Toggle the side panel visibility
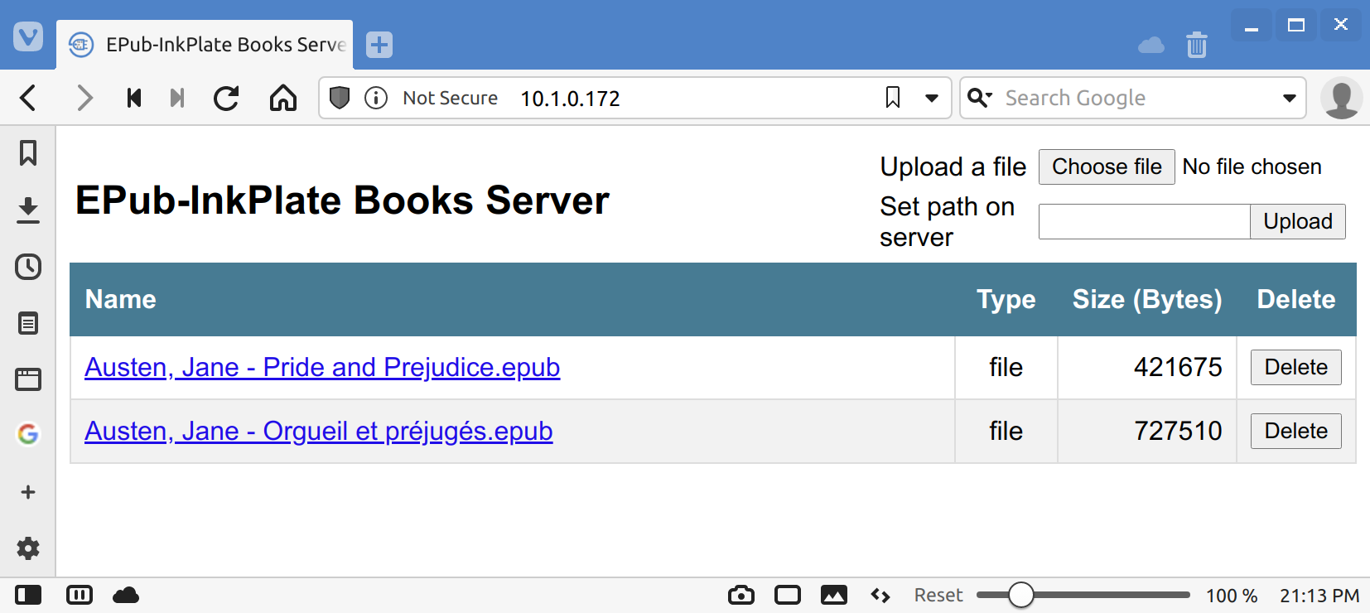 click(28, 595)
